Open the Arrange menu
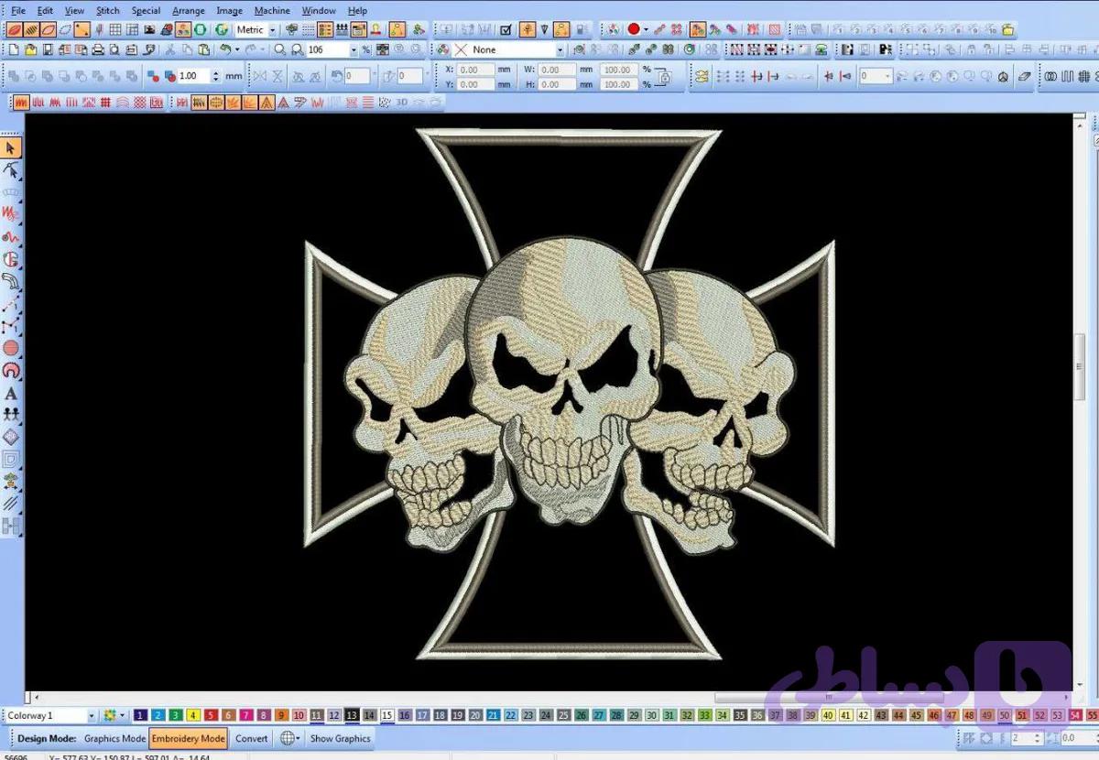The image size is (1099, 760). coord(189,11)
